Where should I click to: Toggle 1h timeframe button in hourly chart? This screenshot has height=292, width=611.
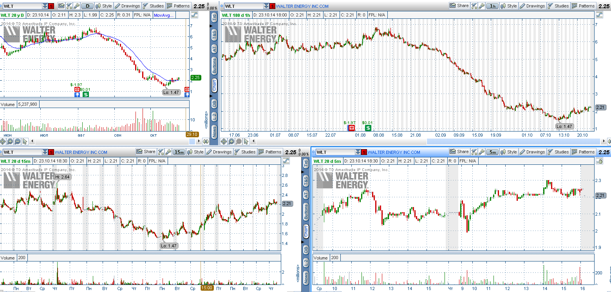coord(493,6)
